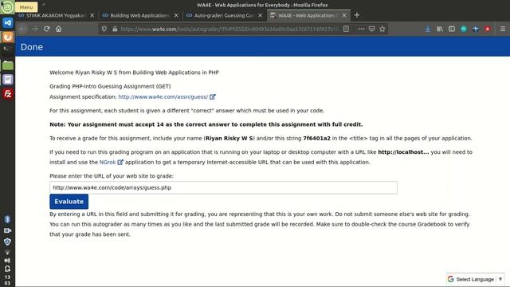
Task: Open network connection tray icon
Action: pyautogui.click(x=7, y=252)
